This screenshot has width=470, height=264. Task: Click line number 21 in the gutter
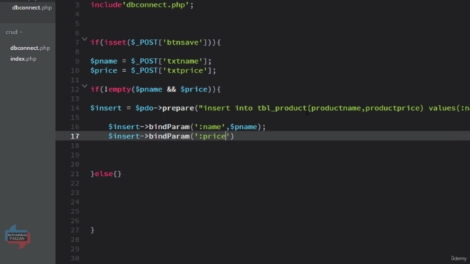pos(75,174)
